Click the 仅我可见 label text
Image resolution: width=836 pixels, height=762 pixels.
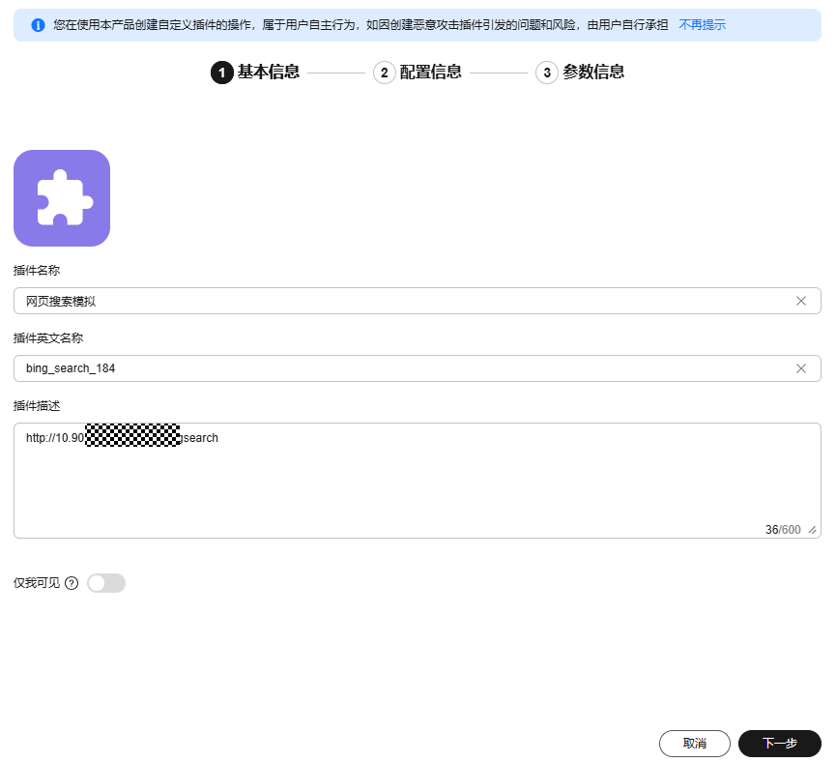[x=37, y=583]
